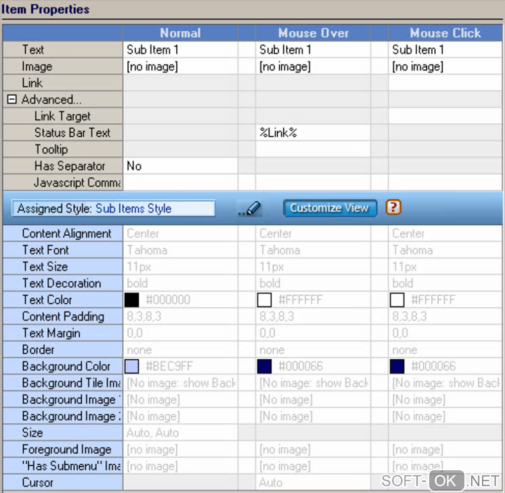Screen dimensions: 505x493
Task: Select the Mouse Over Image cell [no image]
Action: 313,66
